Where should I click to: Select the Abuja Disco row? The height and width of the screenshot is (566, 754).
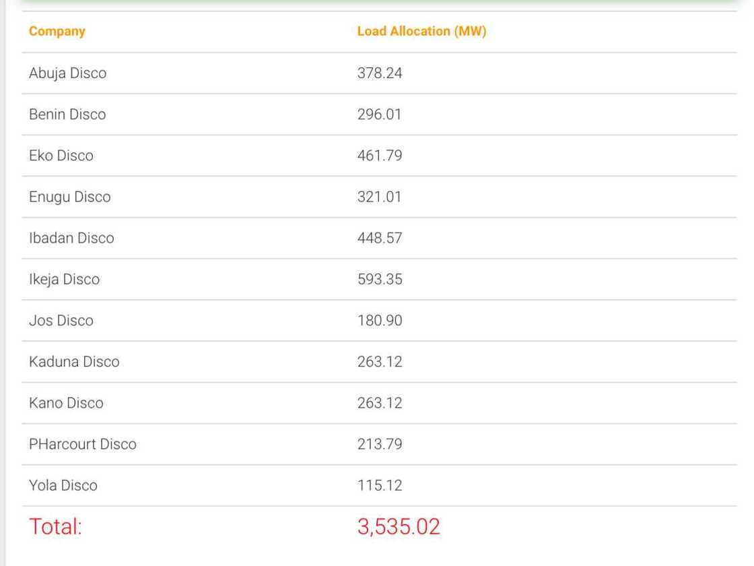(x=67, y=73)
